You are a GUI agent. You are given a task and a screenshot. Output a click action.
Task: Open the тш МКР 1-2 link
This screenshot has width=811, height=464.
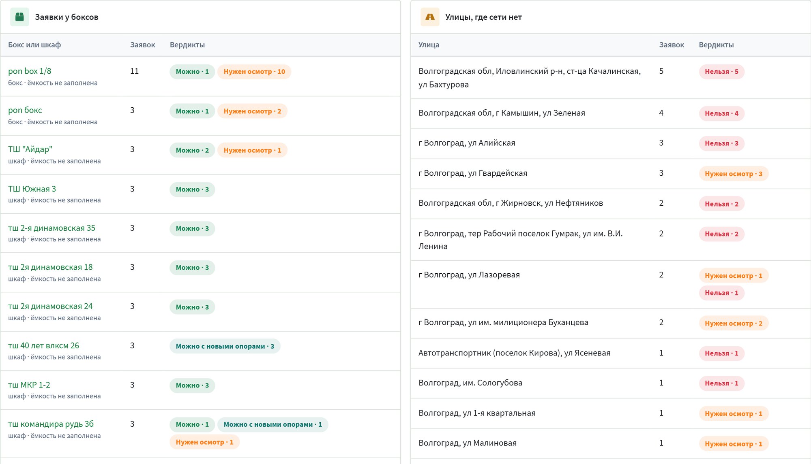click(29, 385)
